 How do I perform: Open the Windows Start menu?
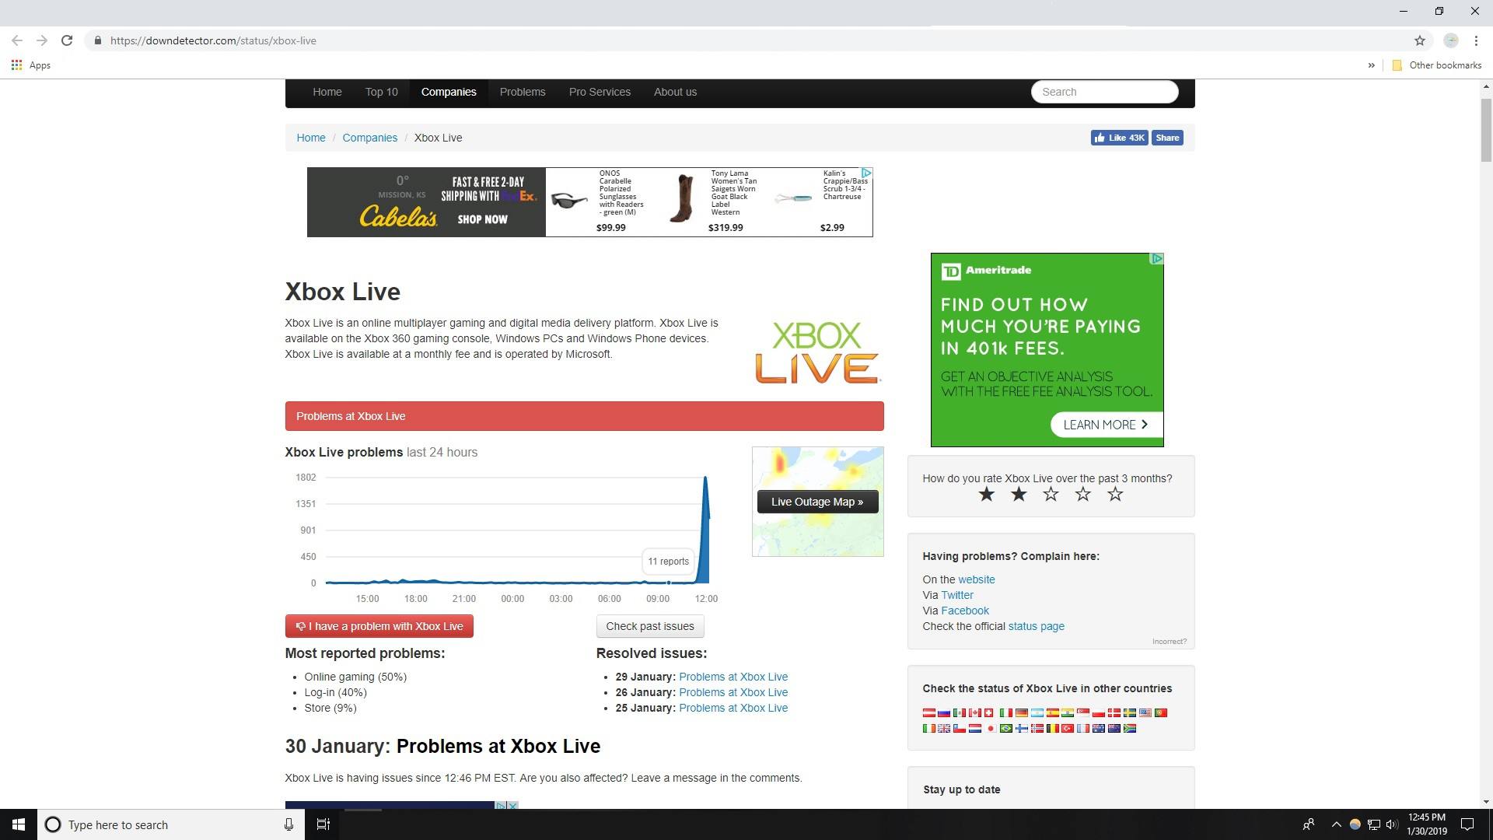click(x=19, y=824)
